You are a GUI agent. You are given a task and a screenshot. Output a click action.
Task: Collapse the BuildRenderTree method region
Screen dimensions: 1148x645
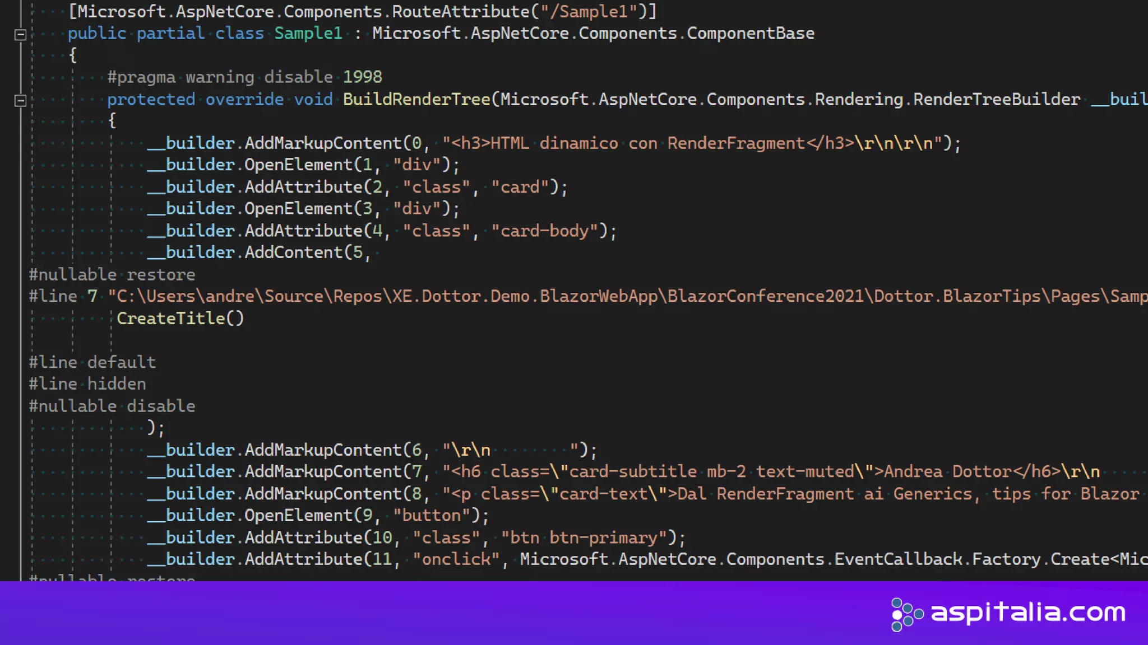20,101
